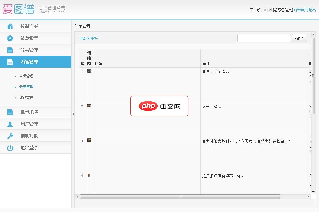Collapse the sidebar using the edge arrow
This screenshot has width=319, height=212.
click(73, 114)
